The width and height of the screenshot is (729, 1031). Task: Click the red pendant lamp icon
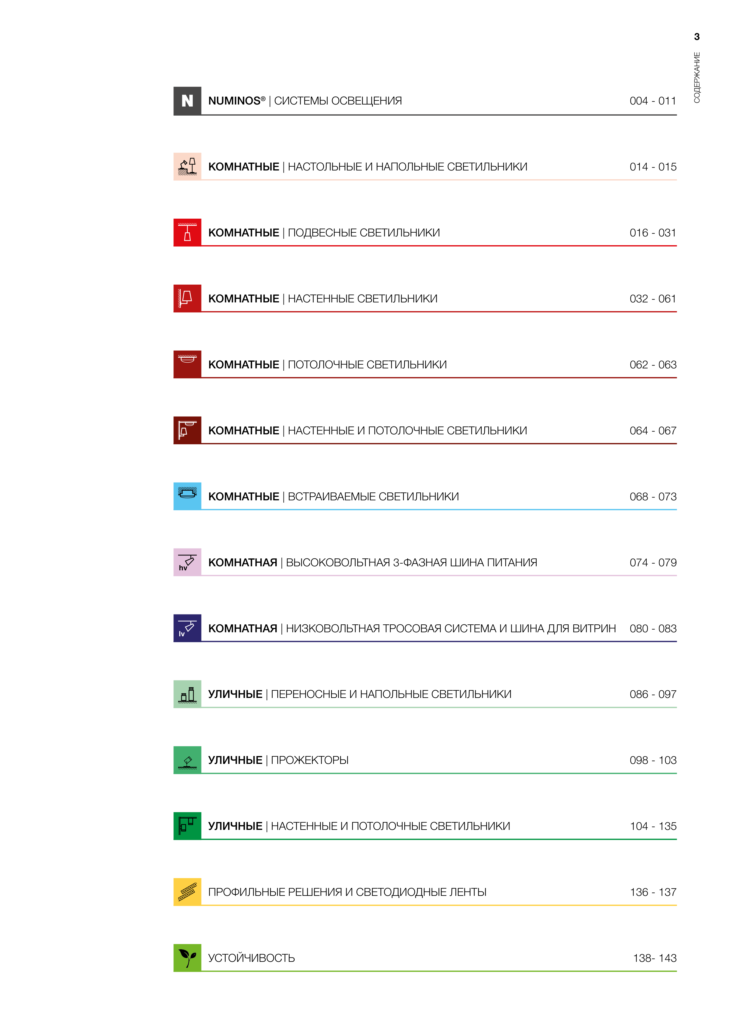(x=187, y=233)
